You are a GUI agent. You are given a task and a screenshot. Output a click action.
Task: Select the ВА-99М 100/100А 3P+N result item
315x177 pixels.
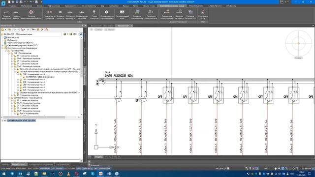pos(21,120)
